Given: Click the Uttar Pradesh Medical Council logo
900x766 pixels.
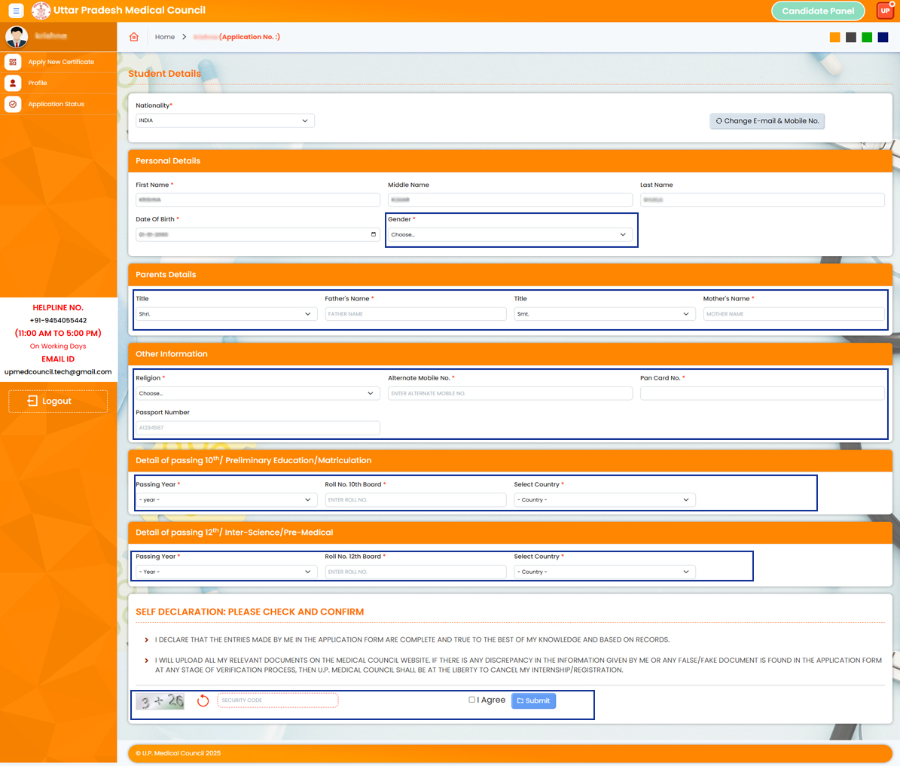Looking at the screenshot, I should [41, 11].
